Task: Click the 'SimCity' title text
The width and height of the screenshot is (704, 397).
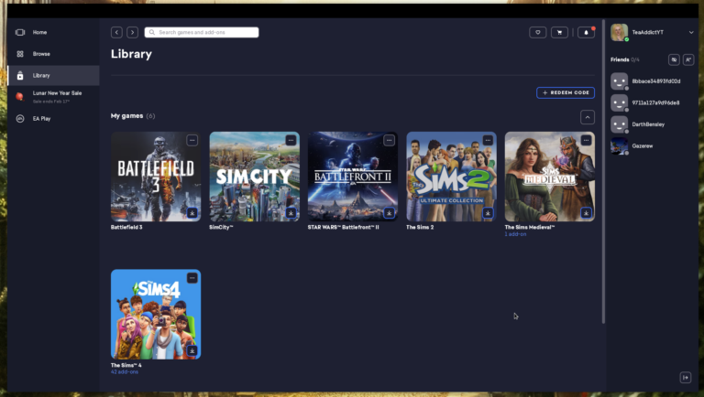Action: tap(221, 227)
